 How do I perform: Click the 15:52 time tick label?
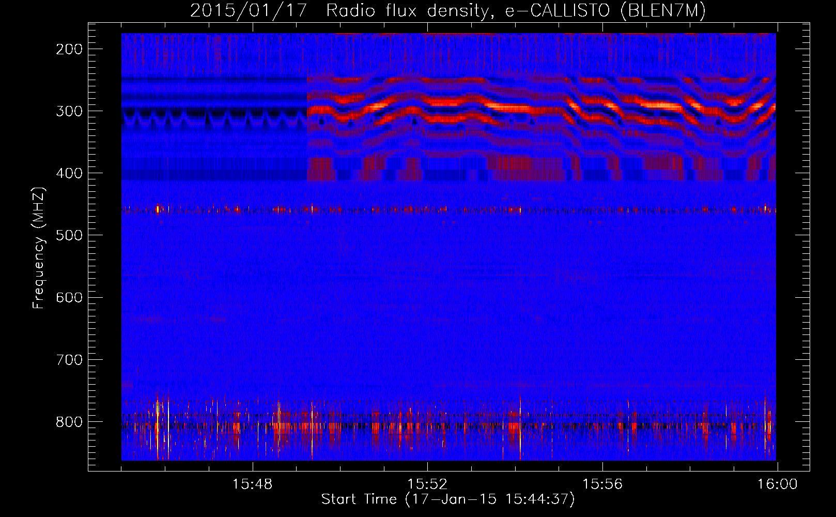[427, 484]
